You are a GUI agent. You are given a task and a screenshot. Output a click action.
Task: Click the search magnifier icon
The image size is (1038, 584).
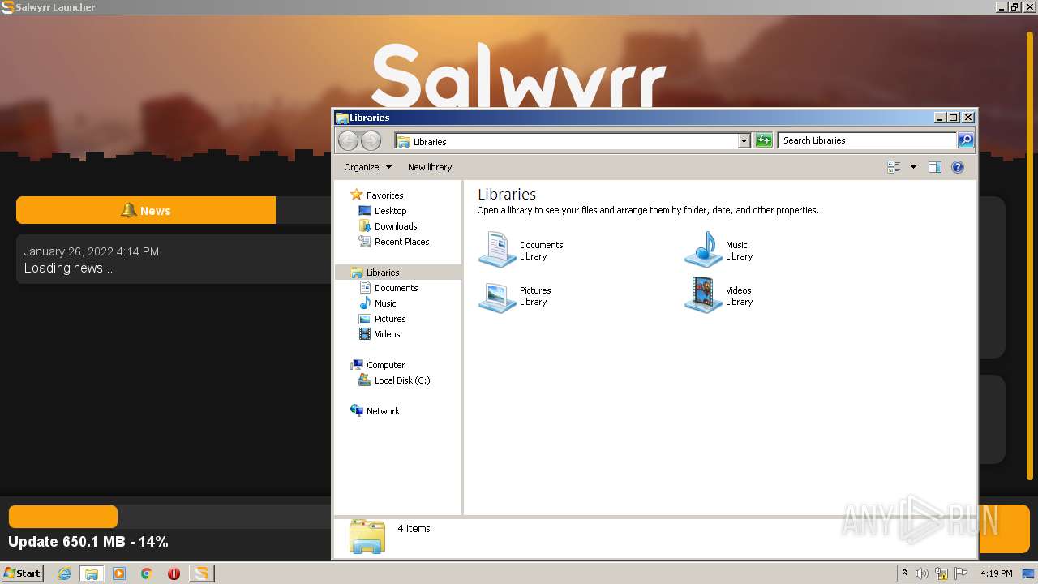click(965, 140)
